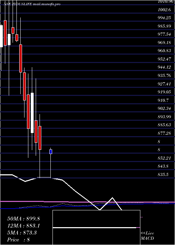
Task: Select the 994.25 price axis label
Action: pos(164,18)
